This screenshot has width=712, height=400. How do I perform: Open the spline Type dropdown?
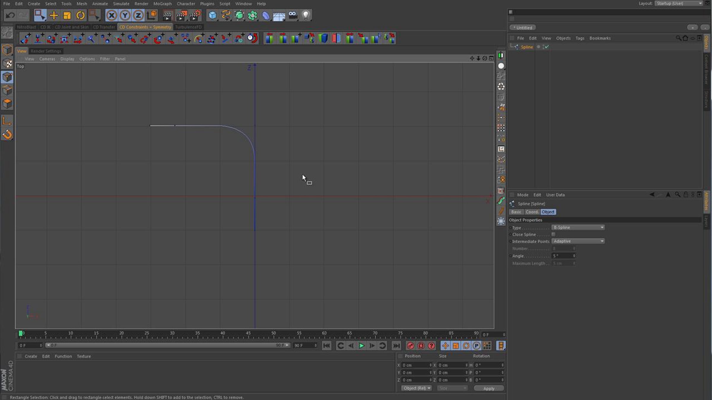(x=578, y=227)
